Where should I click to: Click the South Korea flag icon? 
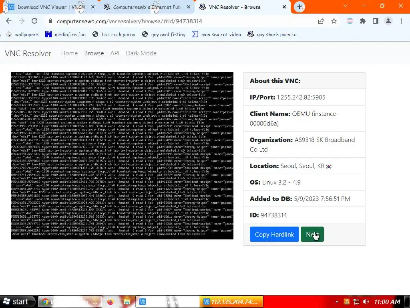click(x=329, y=166)
